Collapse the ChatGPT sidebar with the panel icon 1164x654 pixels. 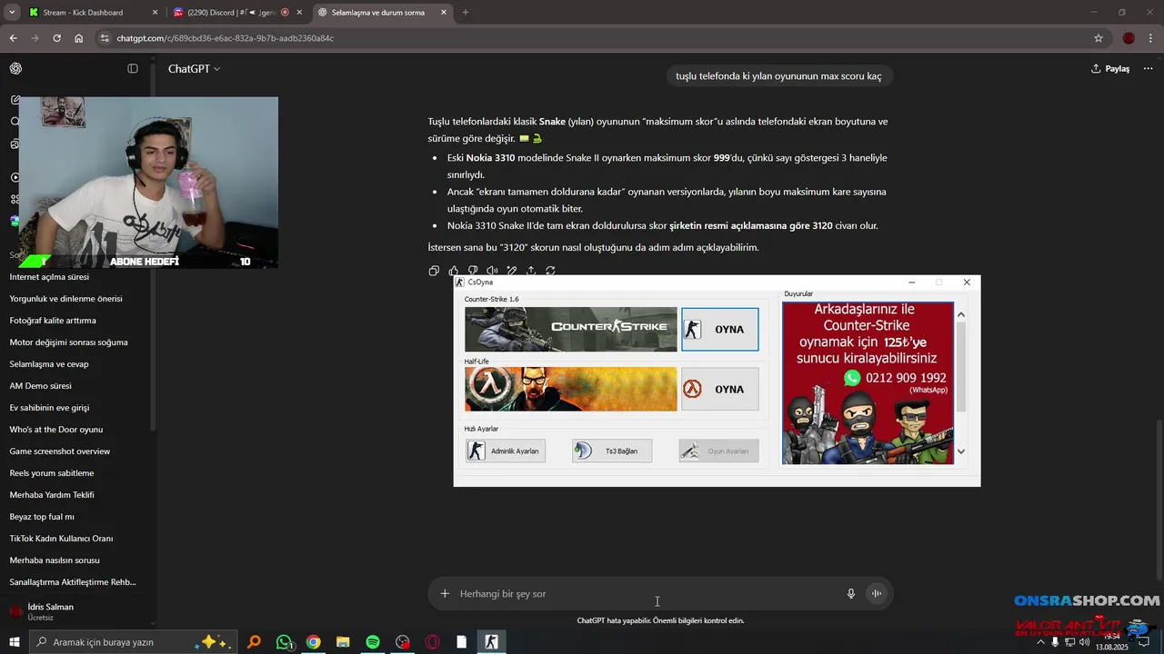[133, 68]
